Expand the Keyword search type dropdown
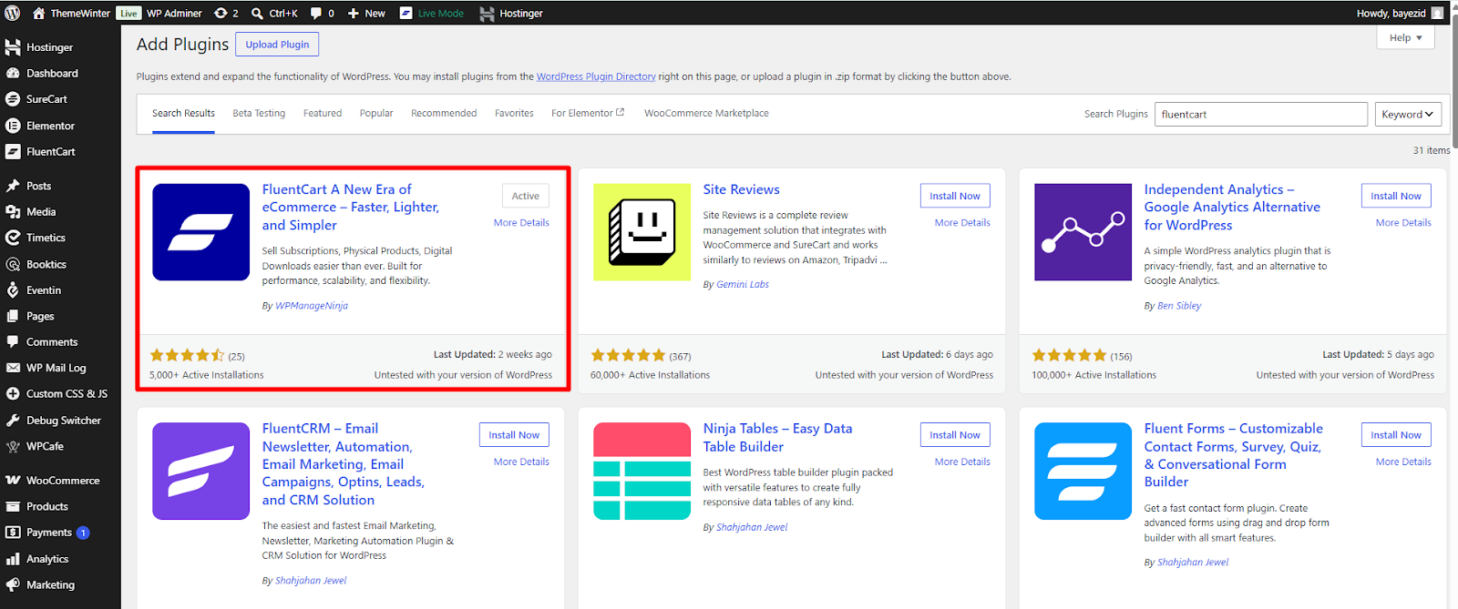This screenshot has height=609, width=1458. pos(1407,114)
